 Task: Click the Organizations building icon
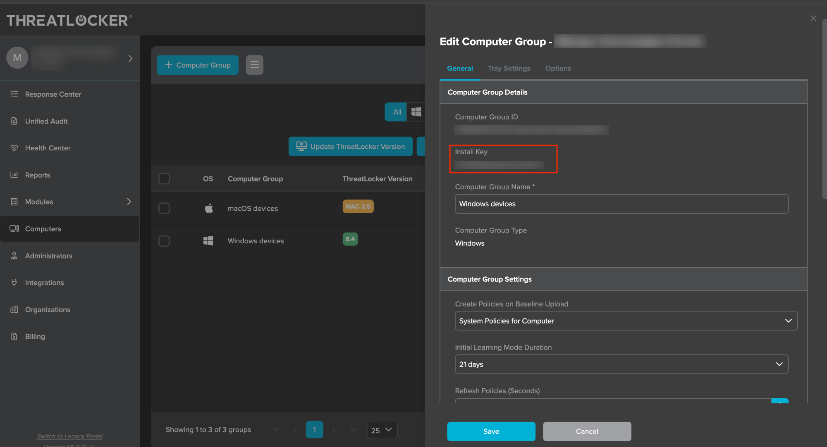click(14, 309)
